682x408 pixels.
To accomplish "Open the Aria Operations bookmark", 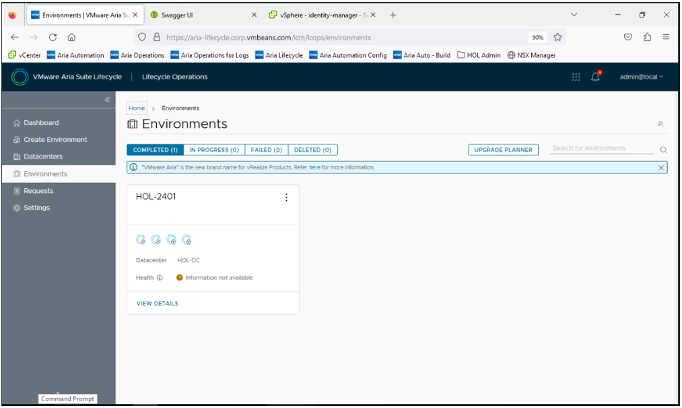I will click(x=137, y=55).
